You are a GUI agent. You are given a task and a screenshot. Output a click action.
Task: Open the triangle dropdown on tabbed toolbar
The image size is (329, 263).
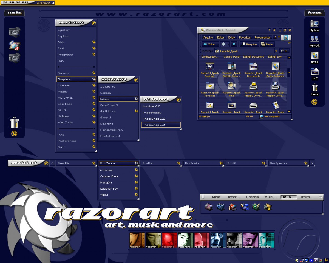click(x=321, y=197)
